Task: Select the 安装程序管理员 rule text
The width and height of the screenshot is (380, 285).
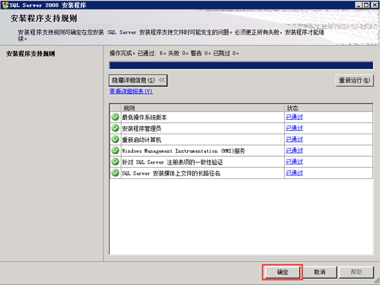Action: click(141, 129)
